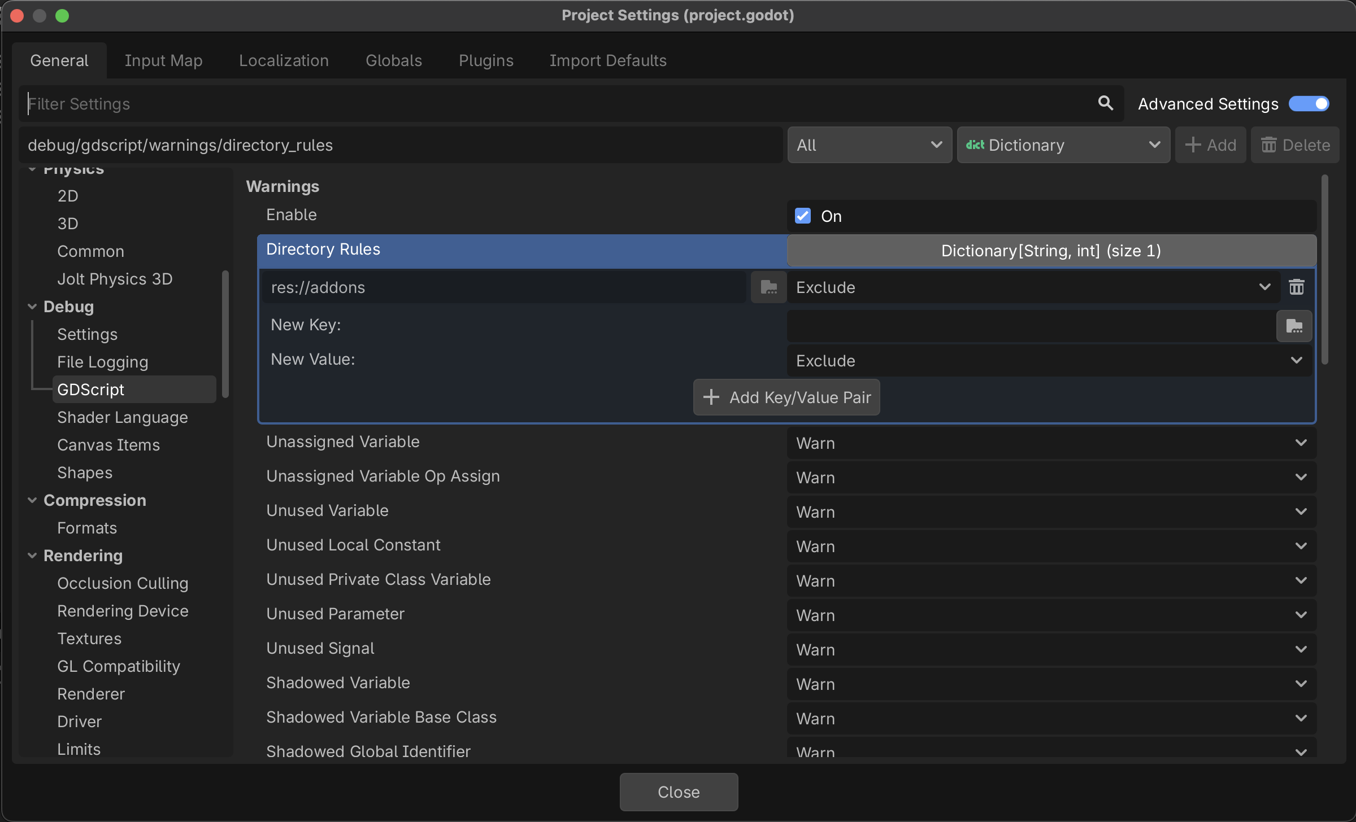Screen dimensions: 1356x822
Task: Delete the res://addons rule with trash icon
Action: 1297,287
